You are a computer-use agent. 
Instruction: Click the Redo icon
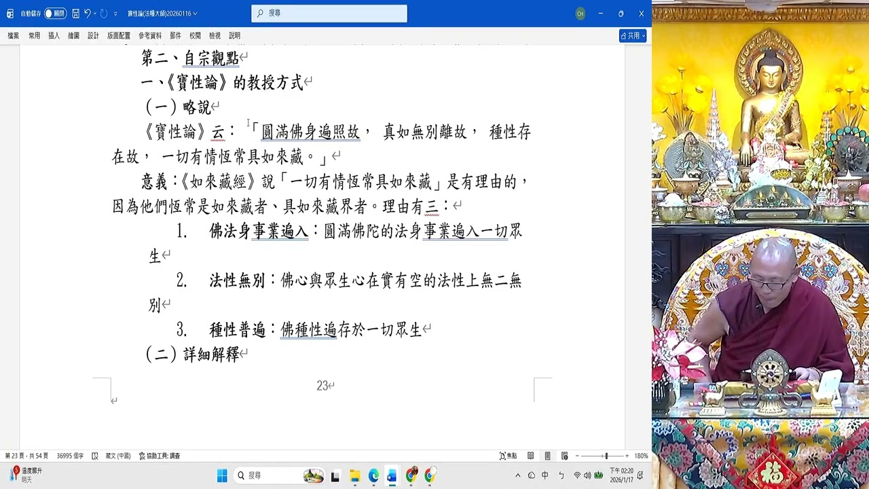coord(104,14)
